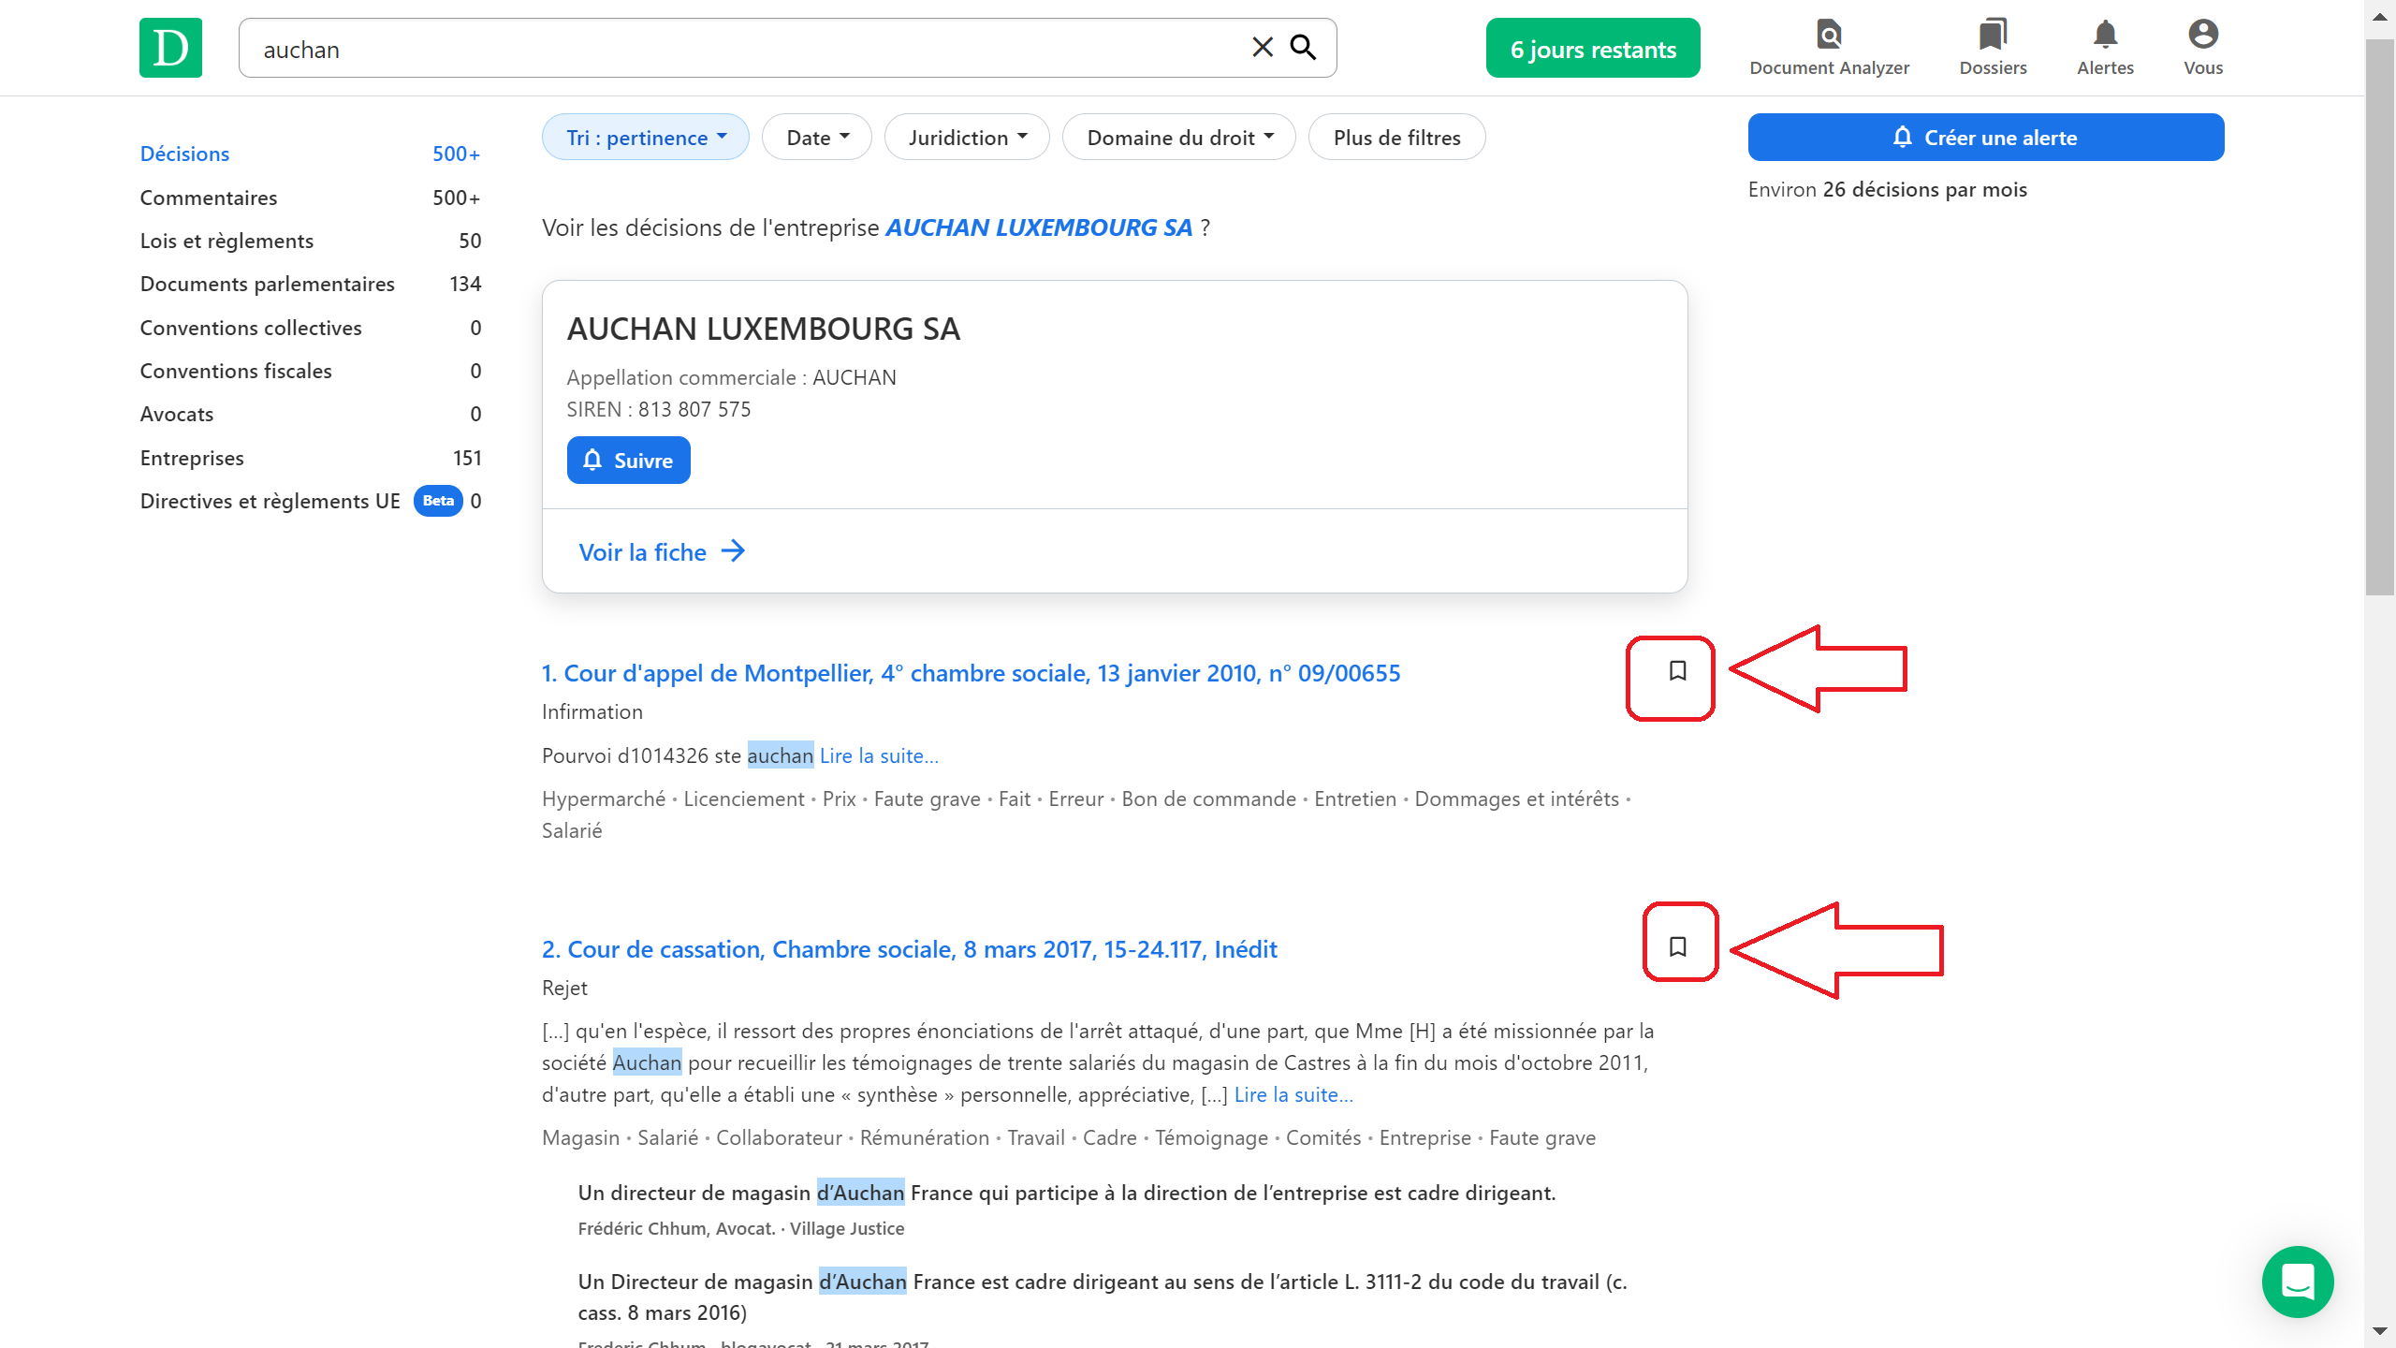The image size is (2396, 1348).
Task: Click the Licenciement keyword tag
Action: pos(744,799)
